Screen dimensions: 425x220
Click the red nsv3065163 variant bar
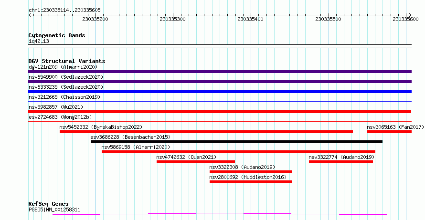pyautogui.click(x=390, y=132)
